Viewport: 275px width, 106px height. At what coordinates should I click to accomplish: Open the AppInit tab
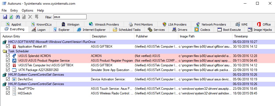tap(13, 25)
